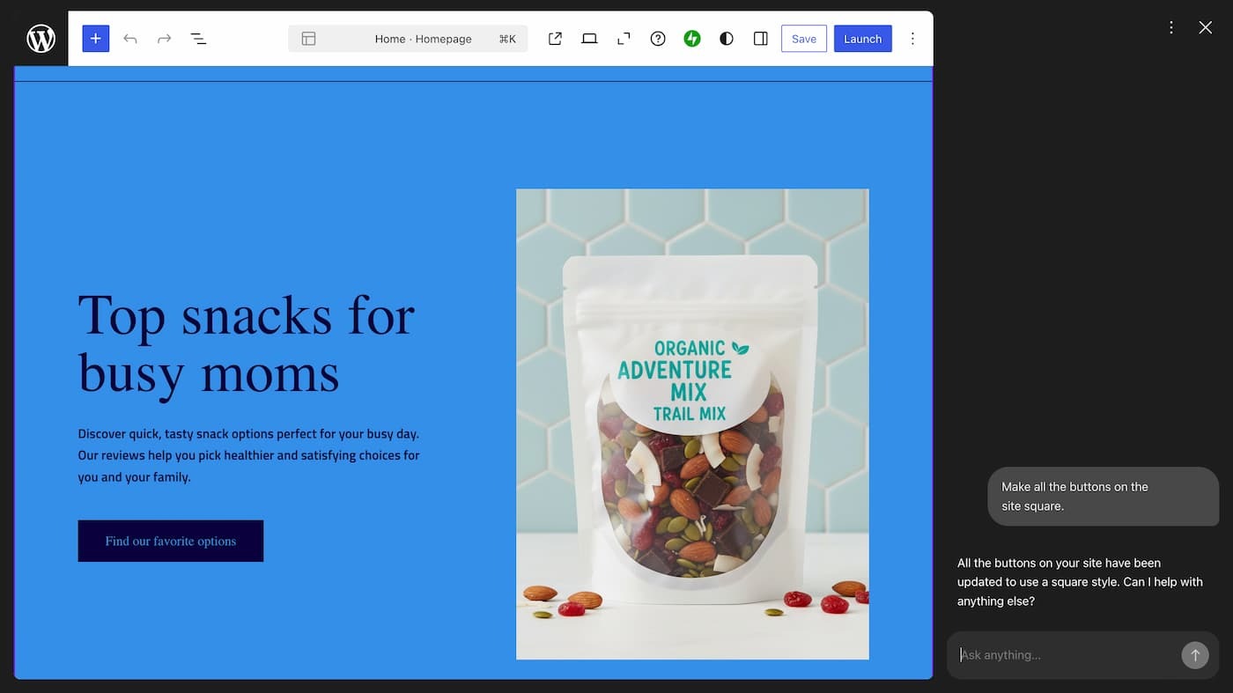This screenshot has height=693, width=1233.
Task: Click the Save button
Action: (803, 39)
